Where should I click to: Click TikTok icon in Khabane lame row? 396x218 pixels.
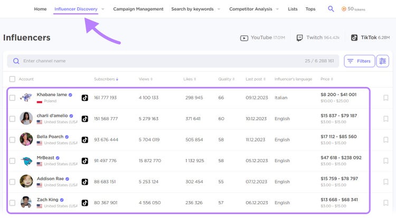pyautogui.click(x=85, y=98)
